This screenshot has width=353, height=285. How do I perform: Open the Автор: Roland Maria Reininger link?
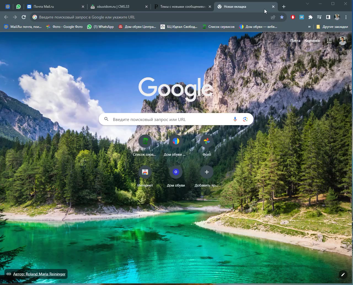39,274
